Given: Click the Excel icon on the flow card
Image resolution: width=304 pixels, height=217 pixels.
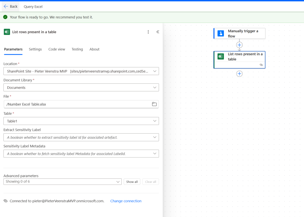Looking at the screenshot, I should (x=221, y=56).
